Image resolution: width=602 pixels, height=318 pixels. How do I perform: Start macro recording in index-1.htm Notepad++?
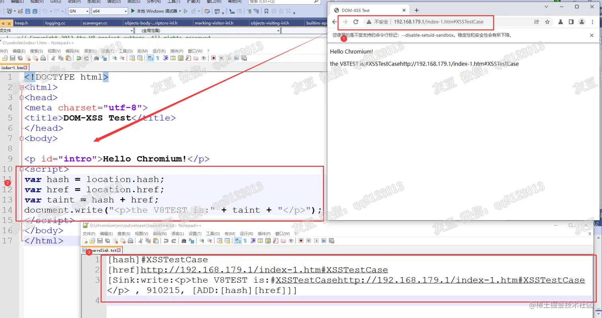(213, 58)
